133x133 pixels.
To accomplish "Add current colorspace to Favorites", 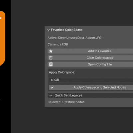I will 90,51.
